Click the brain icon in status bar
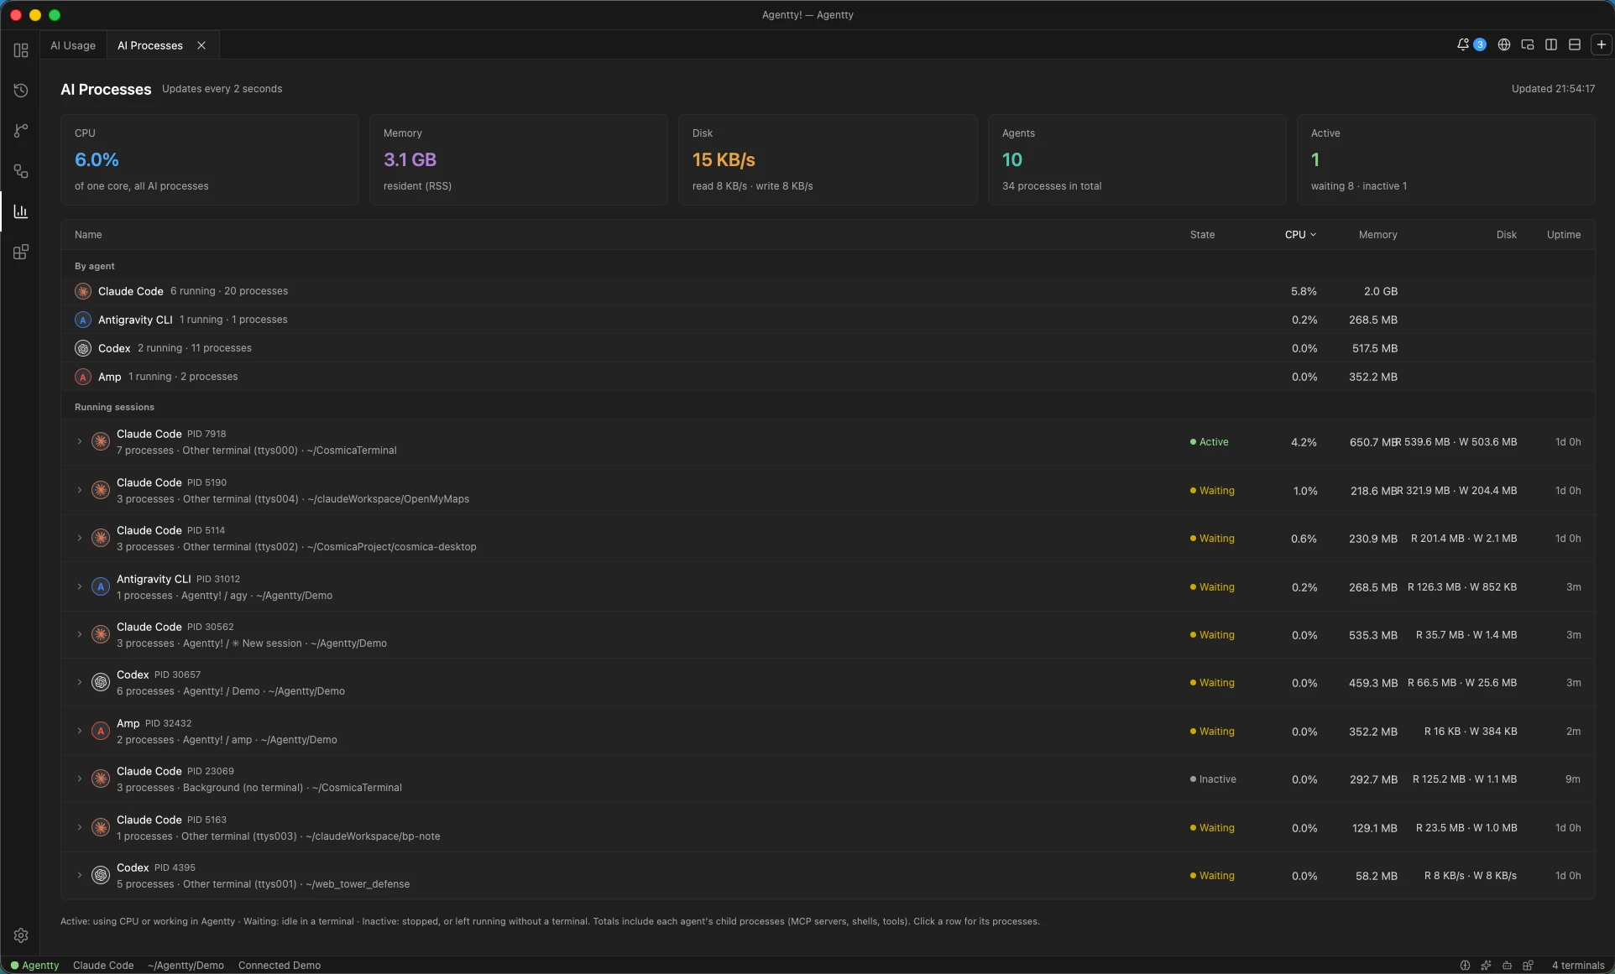The width and height of the screenshot is (1615, 974). coord(1465,965)
